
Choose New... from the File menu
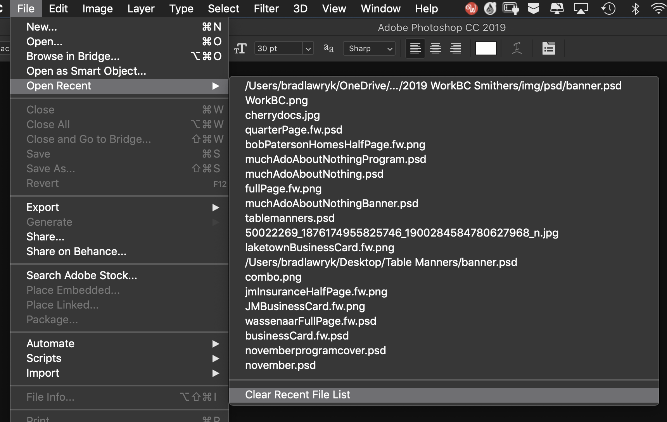[x=119, y=27]
